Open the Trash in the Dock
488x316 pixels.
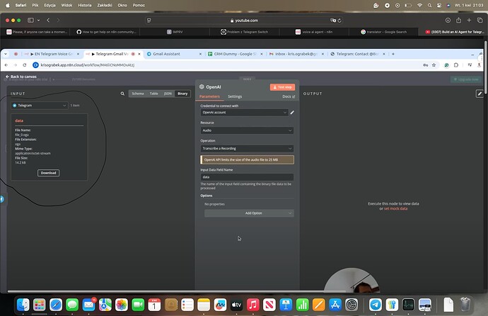pos(465,304)
